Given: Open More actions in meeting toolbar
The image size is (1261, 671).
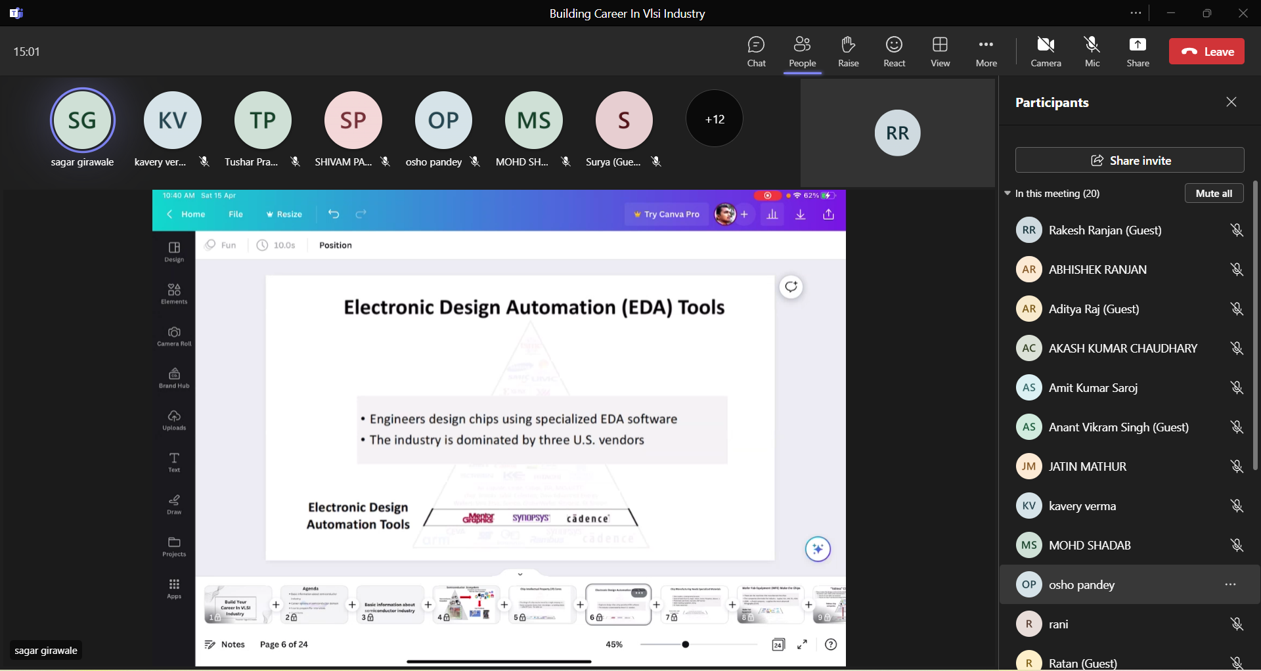Looking at the screenshot, I should pos(986,52).
